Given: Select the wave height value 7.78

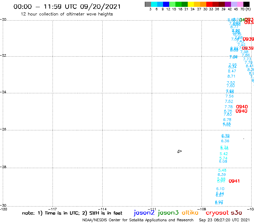Looking at the screenshot, I should point(228,107).
